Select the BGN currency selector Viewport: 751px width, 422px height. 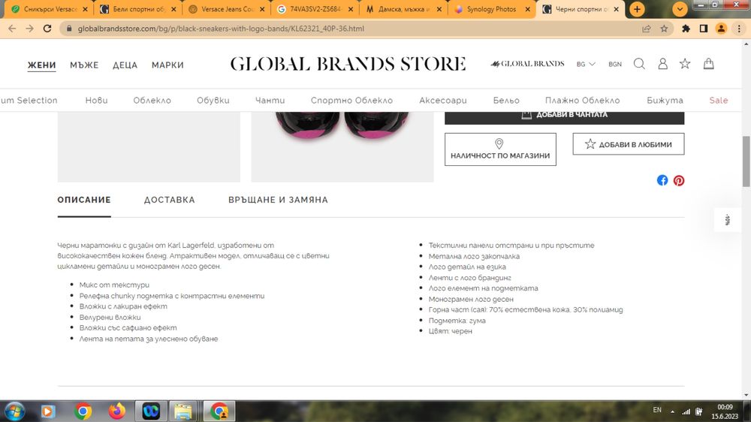615,64
